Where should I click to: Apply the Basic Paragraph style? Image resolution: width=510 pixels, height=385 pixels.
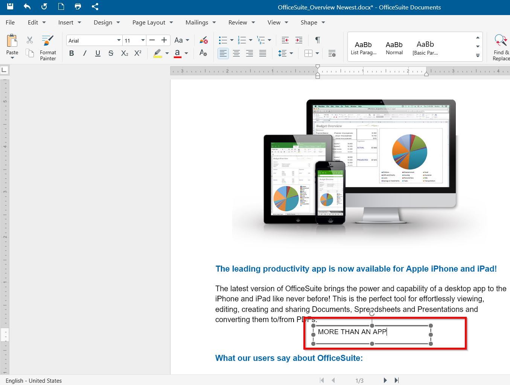pyautogui.click(x=425, y=48)
